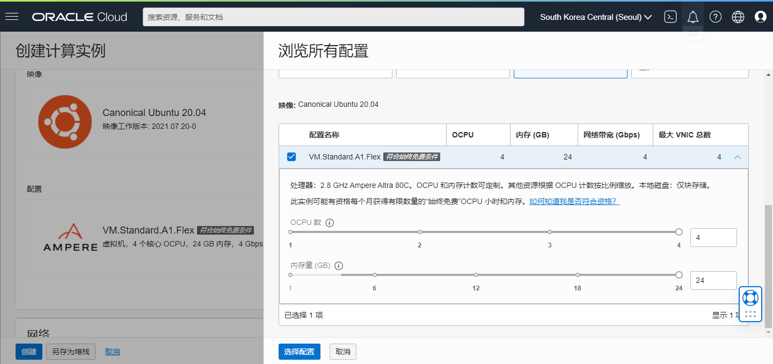
Task: Click the memory amount input field
Action: (713, 280)
